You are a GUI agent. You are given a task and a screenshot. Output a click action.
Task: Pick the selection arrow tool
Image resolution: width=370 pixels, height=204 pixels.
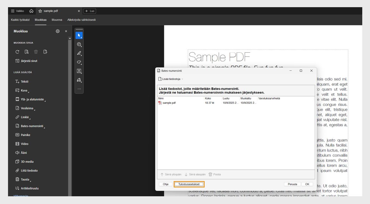click(79, 36)
